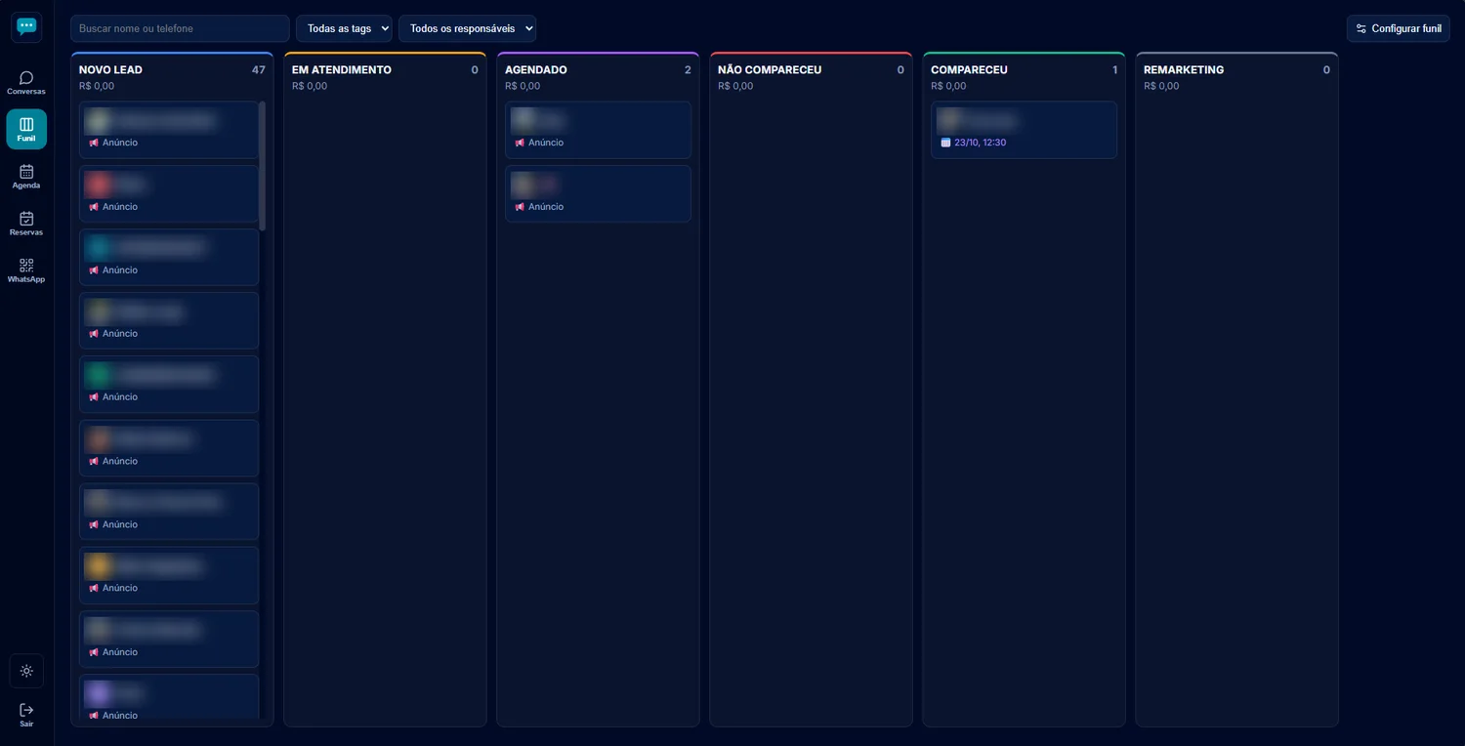Open the WhatsApp QR code section

pos(26,270)
